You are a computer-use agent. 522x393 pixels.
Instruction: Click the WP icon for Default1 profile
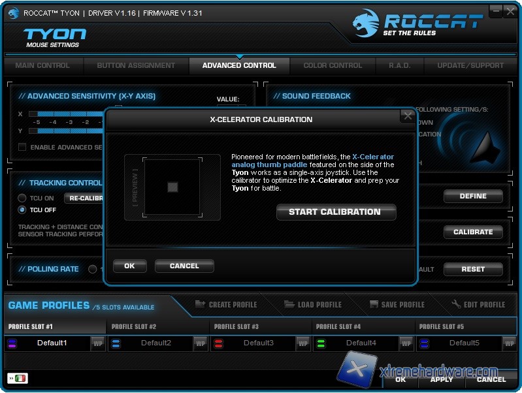pos(98,343)
